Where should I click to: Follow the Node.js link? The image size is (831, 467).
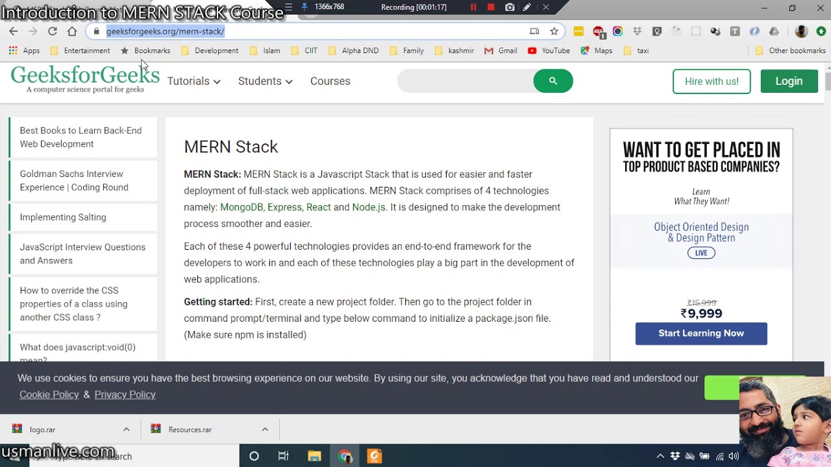369,207
